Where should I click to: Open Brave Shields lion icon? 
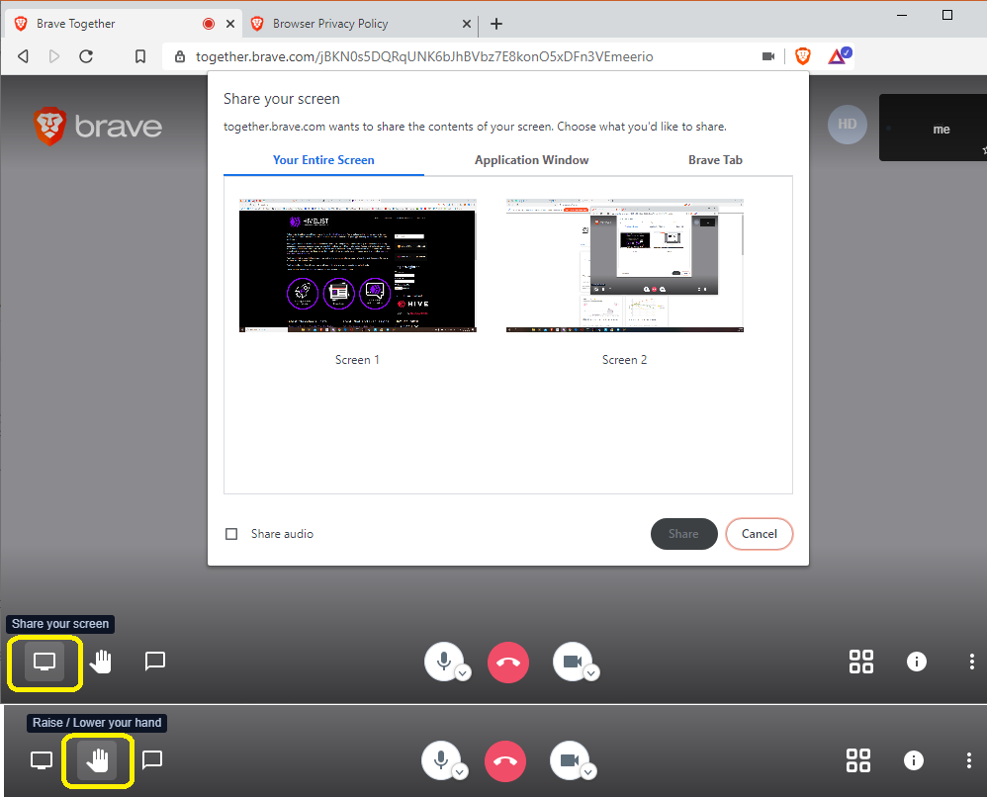click(x=803, y=56)
